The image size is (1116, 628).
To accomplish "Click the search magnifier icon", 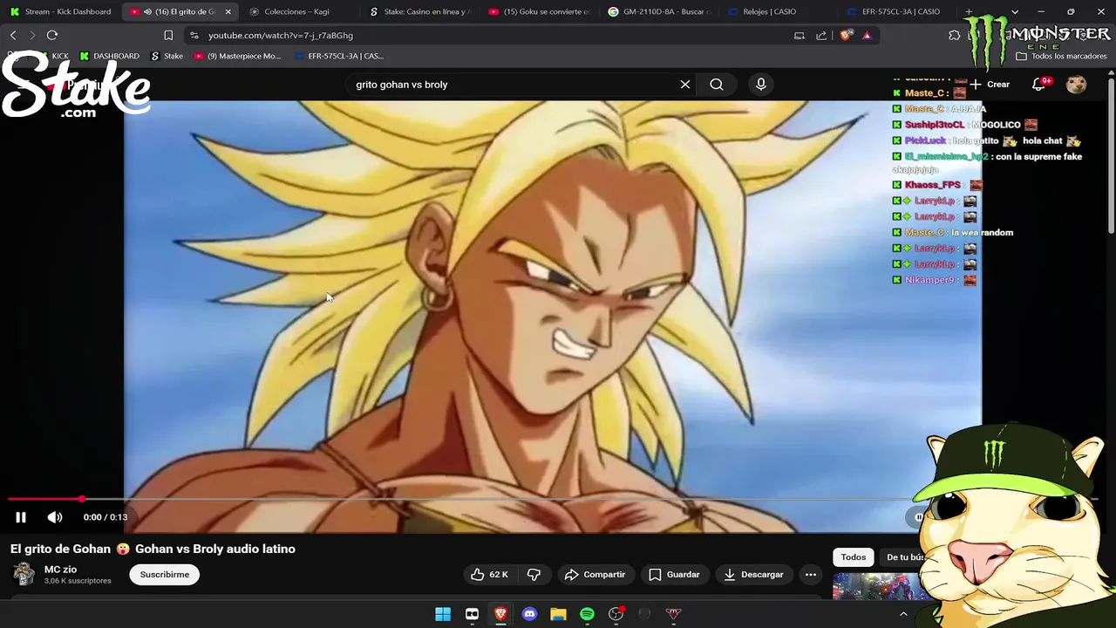I will click(x=717, y=85).
